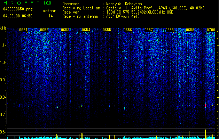Click observer name Masayuki Kobayashi
Image resolution: width=219 pixels, height=139 pixels.
point(125,4)
